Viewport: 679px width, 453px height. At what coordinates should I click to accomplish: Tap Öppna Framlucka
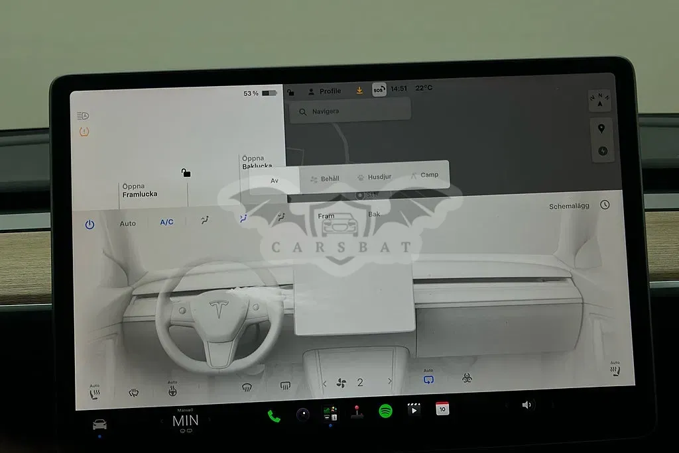coord(139,190)
